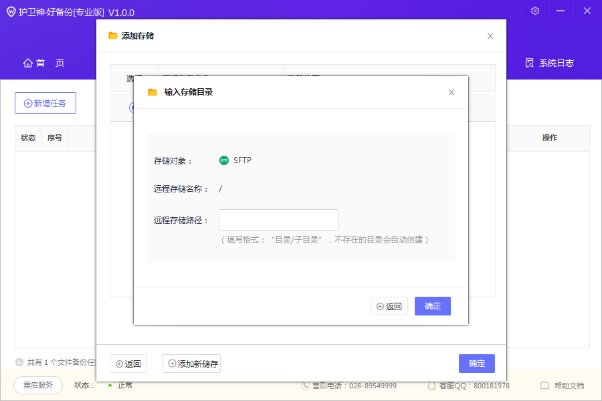Screen dimensions: 602x401
Task: Click the 客服QQ：800181978 text
Action: click(474, 386)
